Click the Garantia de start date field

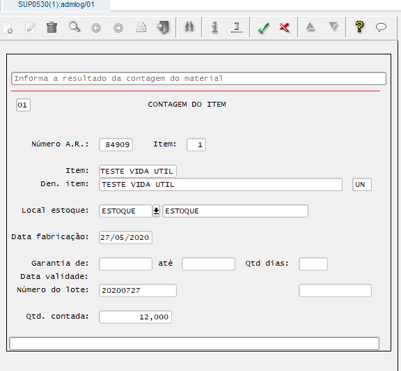[x=125, y=264]
